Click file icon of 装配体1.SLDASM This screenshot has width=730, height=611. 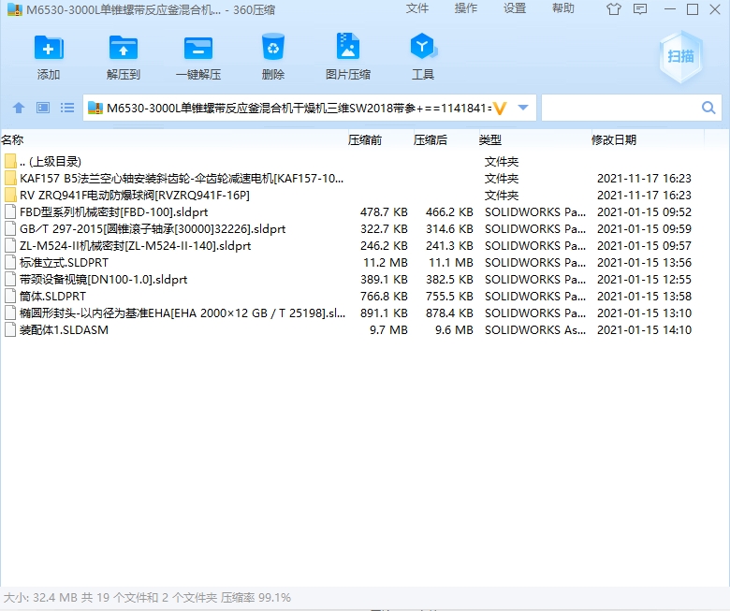[x=10, y=330]
